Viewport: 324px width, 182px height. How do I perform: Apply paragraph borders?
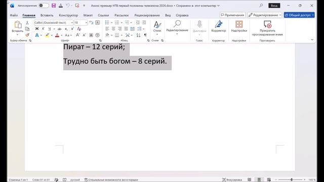point(117,35)
